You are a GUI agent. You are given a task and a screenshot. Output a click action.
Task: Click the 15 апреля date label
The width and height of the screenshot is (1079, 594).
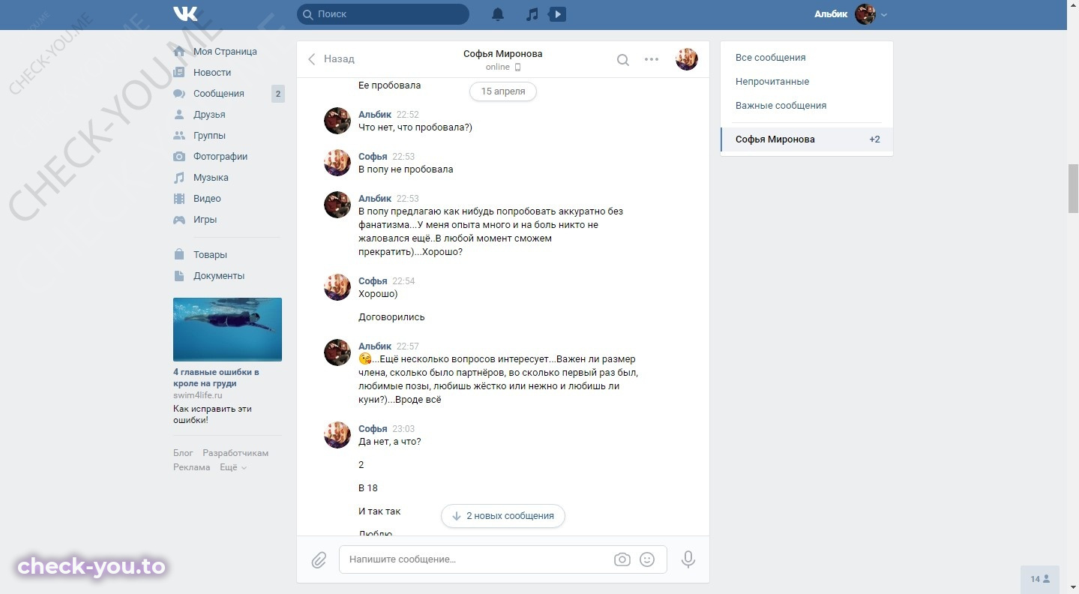pyautogui.click(x=503, y=91)
